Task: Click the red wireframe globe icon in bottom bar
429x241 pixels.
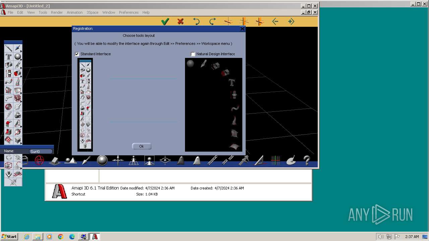Action: [x=39, y=161]
